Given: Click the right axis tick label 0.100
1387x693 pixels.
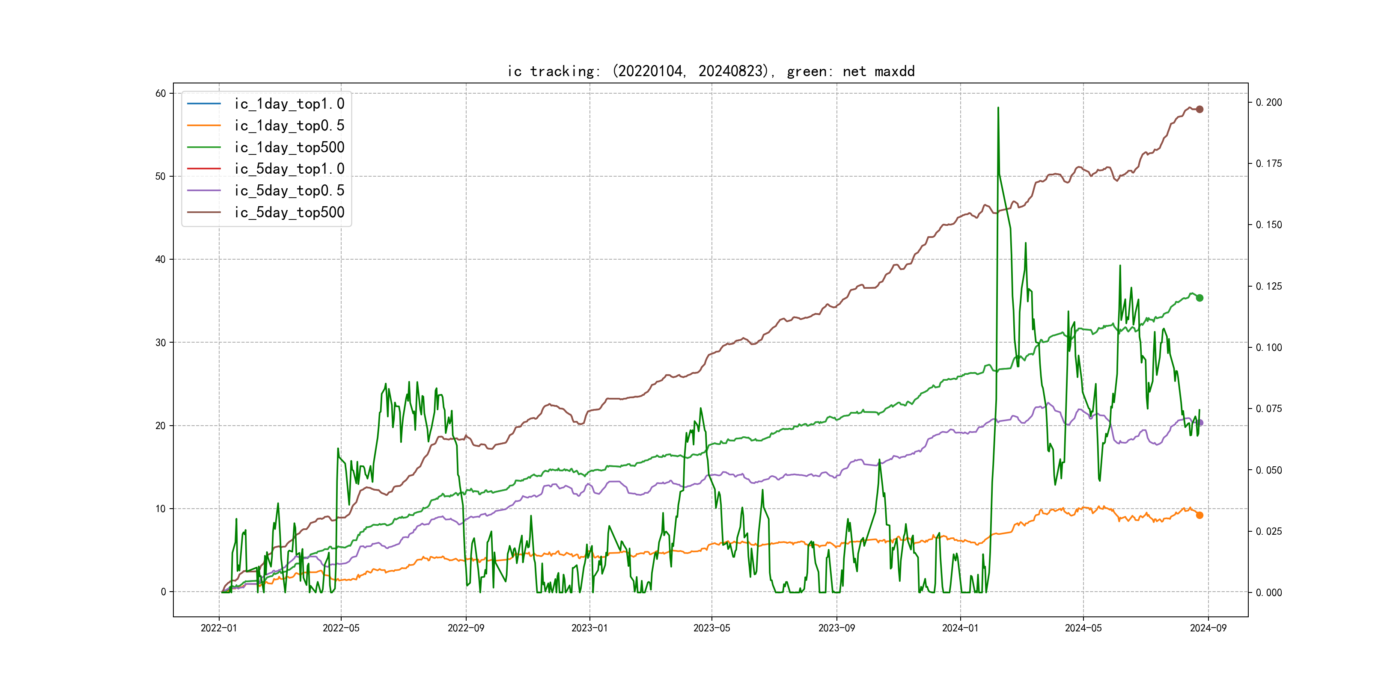Looking at the screenshot, I should click(1268, 348).
